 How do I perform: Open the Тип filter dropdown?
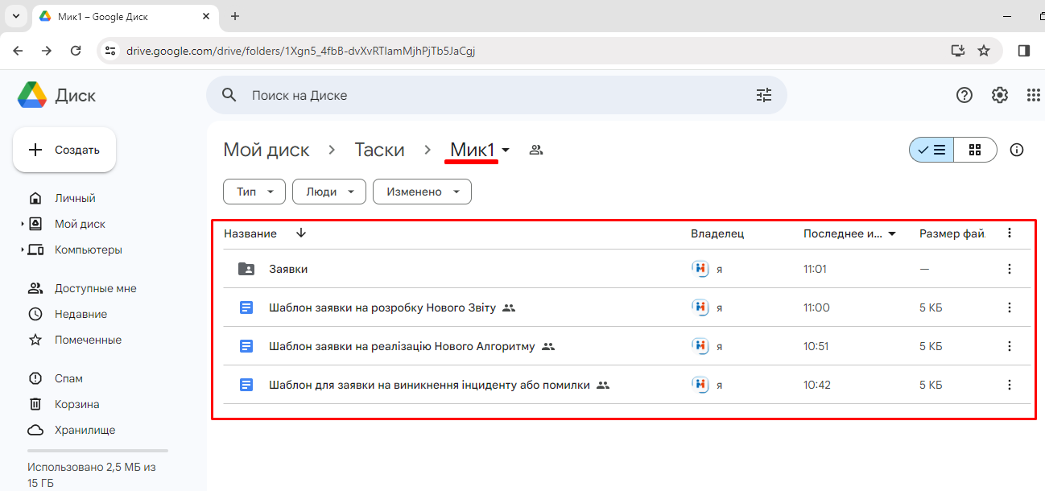254,192
